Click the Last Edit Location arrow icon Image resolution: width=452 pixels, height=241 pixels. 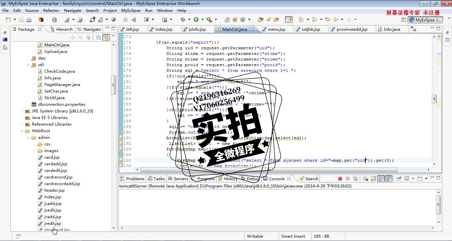327,20
